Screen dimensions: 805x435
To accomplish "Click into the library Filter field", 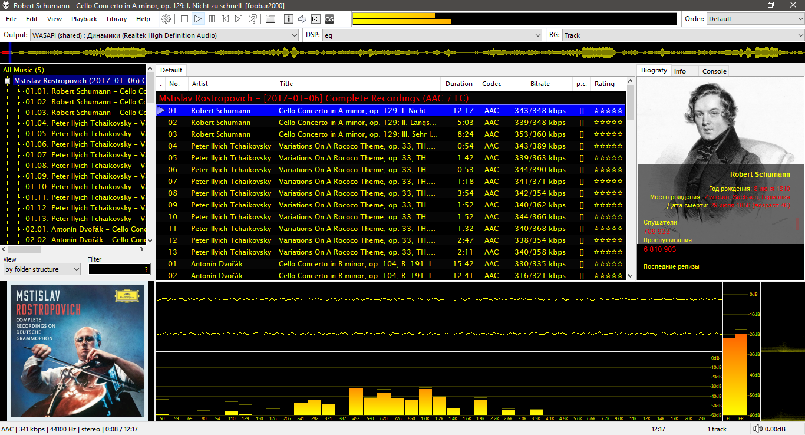I will point(119,269).
